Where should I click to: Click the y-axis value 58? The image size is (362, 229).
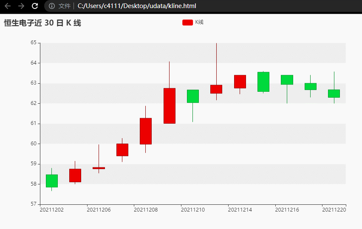click(34, 184)
